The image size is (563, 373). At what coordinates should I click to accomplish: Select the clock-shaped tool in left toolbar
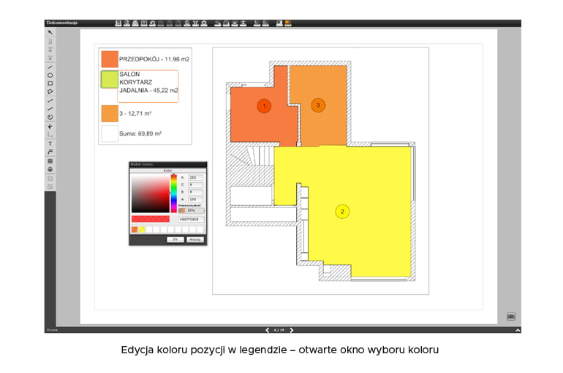click(50, 118)
